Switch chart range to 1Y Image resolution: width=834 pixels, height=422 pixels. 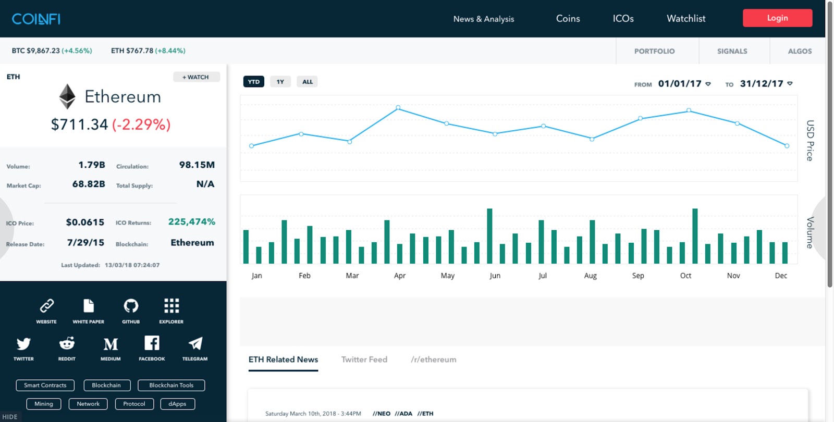tap(280, 82)
